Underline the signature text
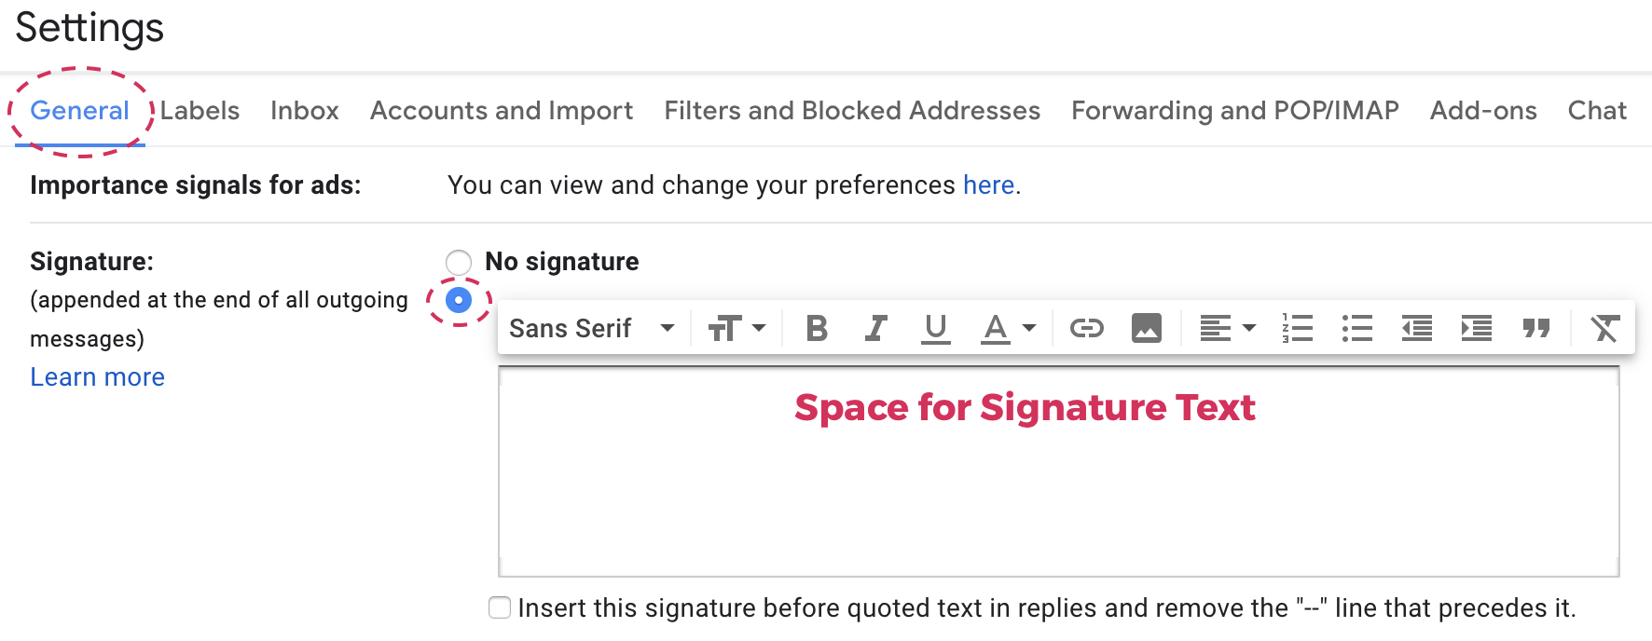 [935, 328]
